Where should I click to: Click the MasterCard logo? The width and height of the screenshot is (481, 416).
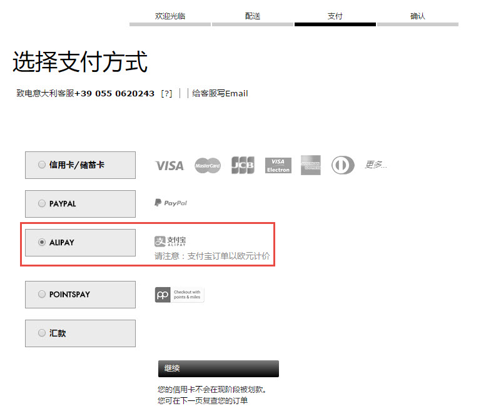[208, 166]
